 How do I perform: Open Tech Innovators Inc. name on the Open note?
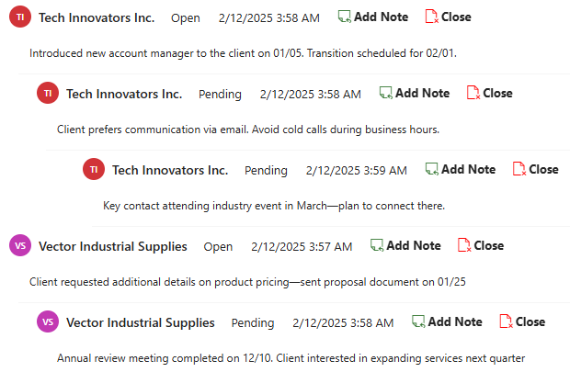pyautogui.click(x=97, y=17)
